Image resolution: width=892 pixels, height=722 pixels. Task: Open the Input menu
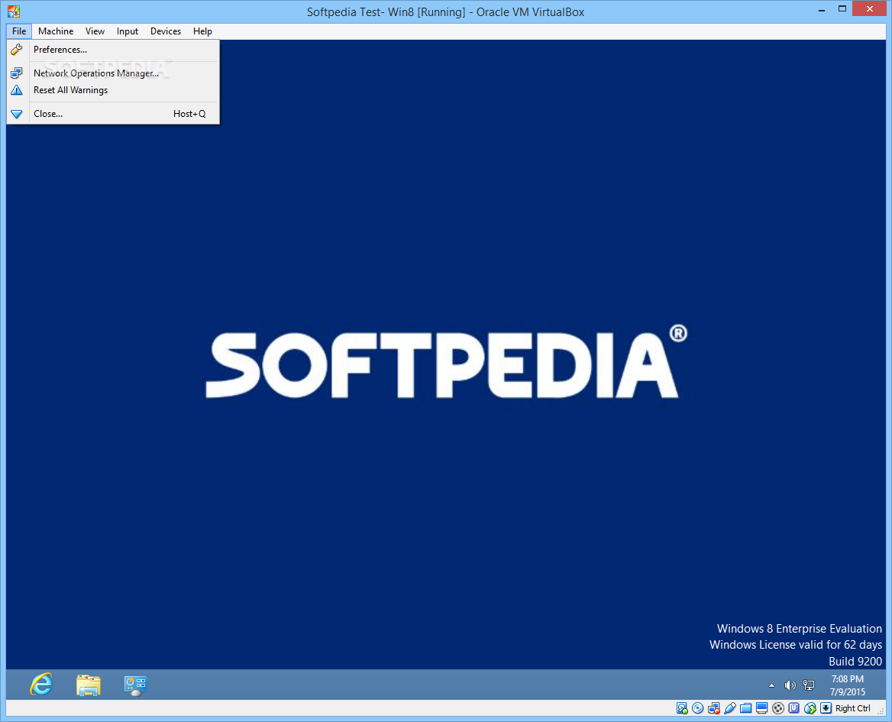(128, 31)
